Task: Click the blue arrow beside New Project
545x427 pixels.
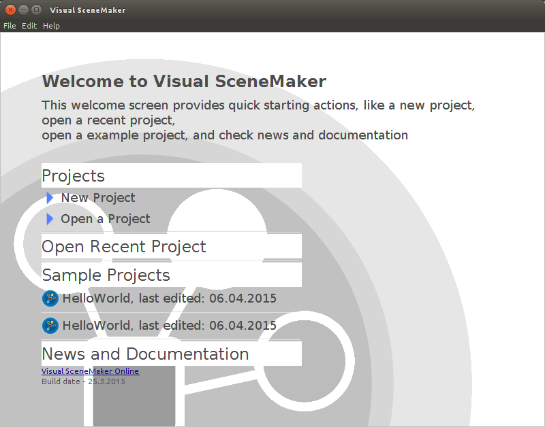Action: [50, 198]
